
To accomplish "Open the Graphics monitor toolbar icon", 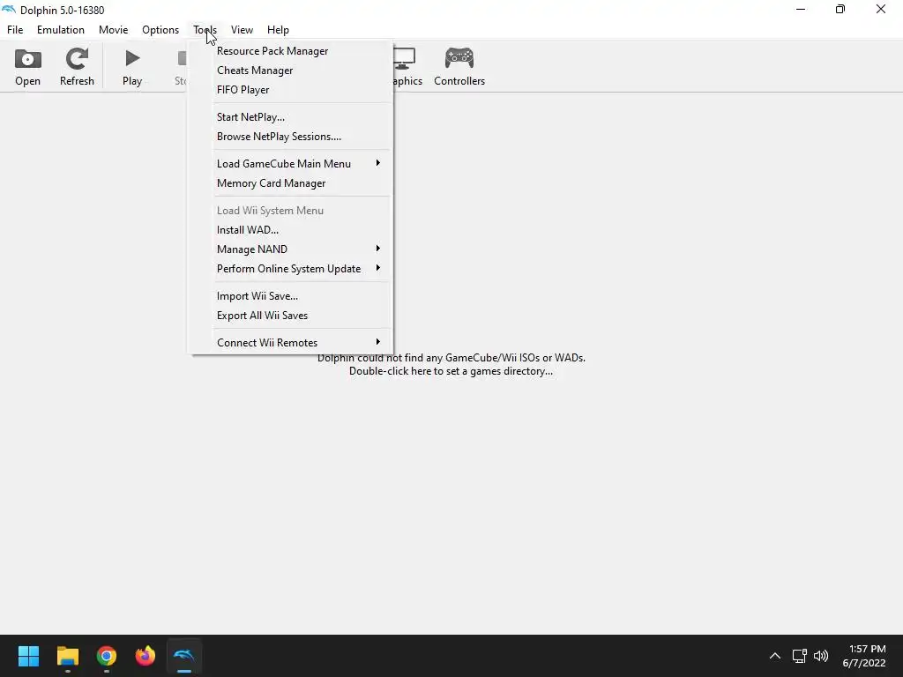I will (406, 58).
